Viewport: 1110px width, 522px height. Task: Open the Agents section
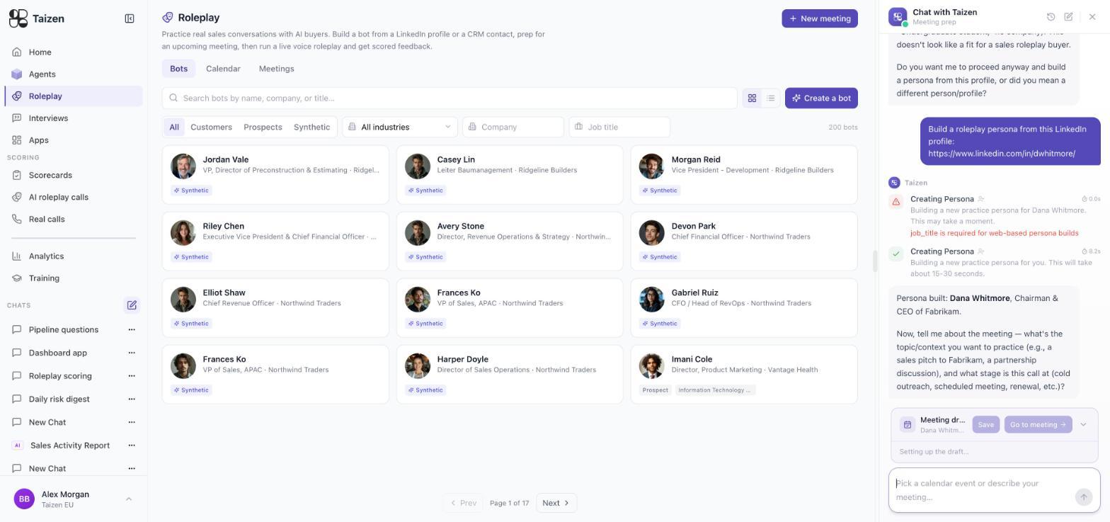(x=74, y=74)
